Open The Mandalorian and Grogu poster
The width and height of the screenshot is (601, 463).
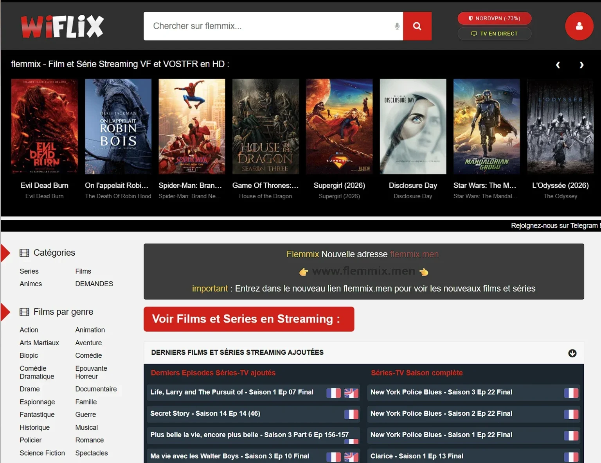tap(487, 126)
